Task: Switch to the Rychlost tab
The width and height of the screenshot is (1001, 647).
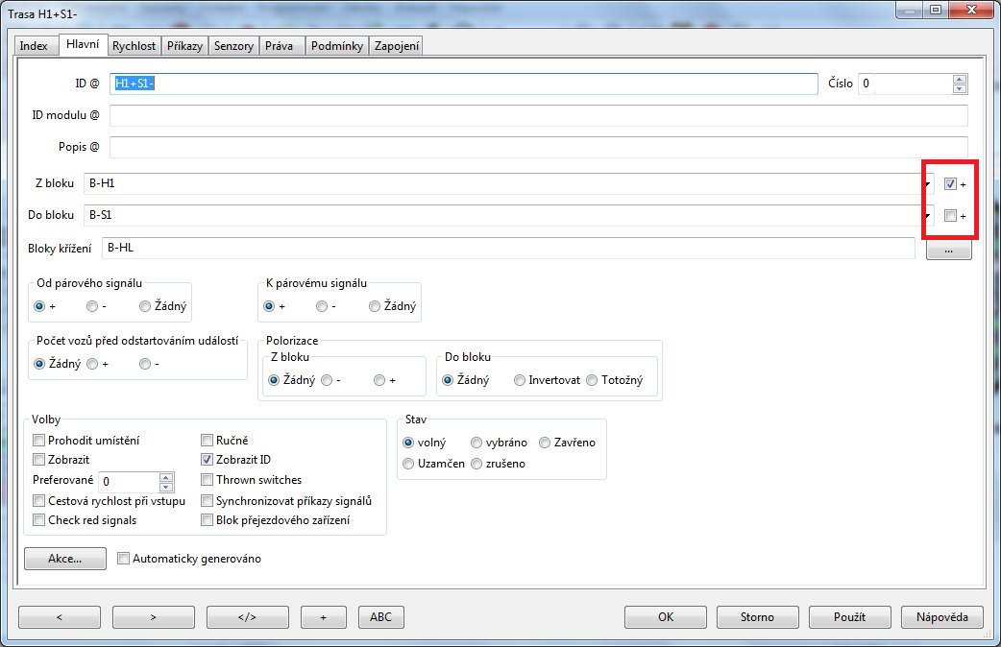Action: point(134,46)
